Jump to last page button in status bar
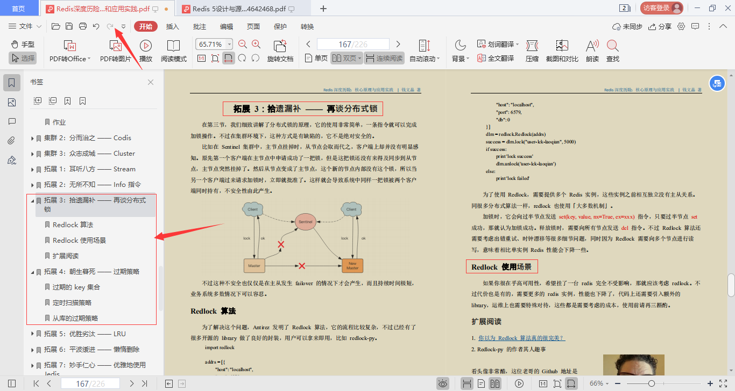 (144, 383)
